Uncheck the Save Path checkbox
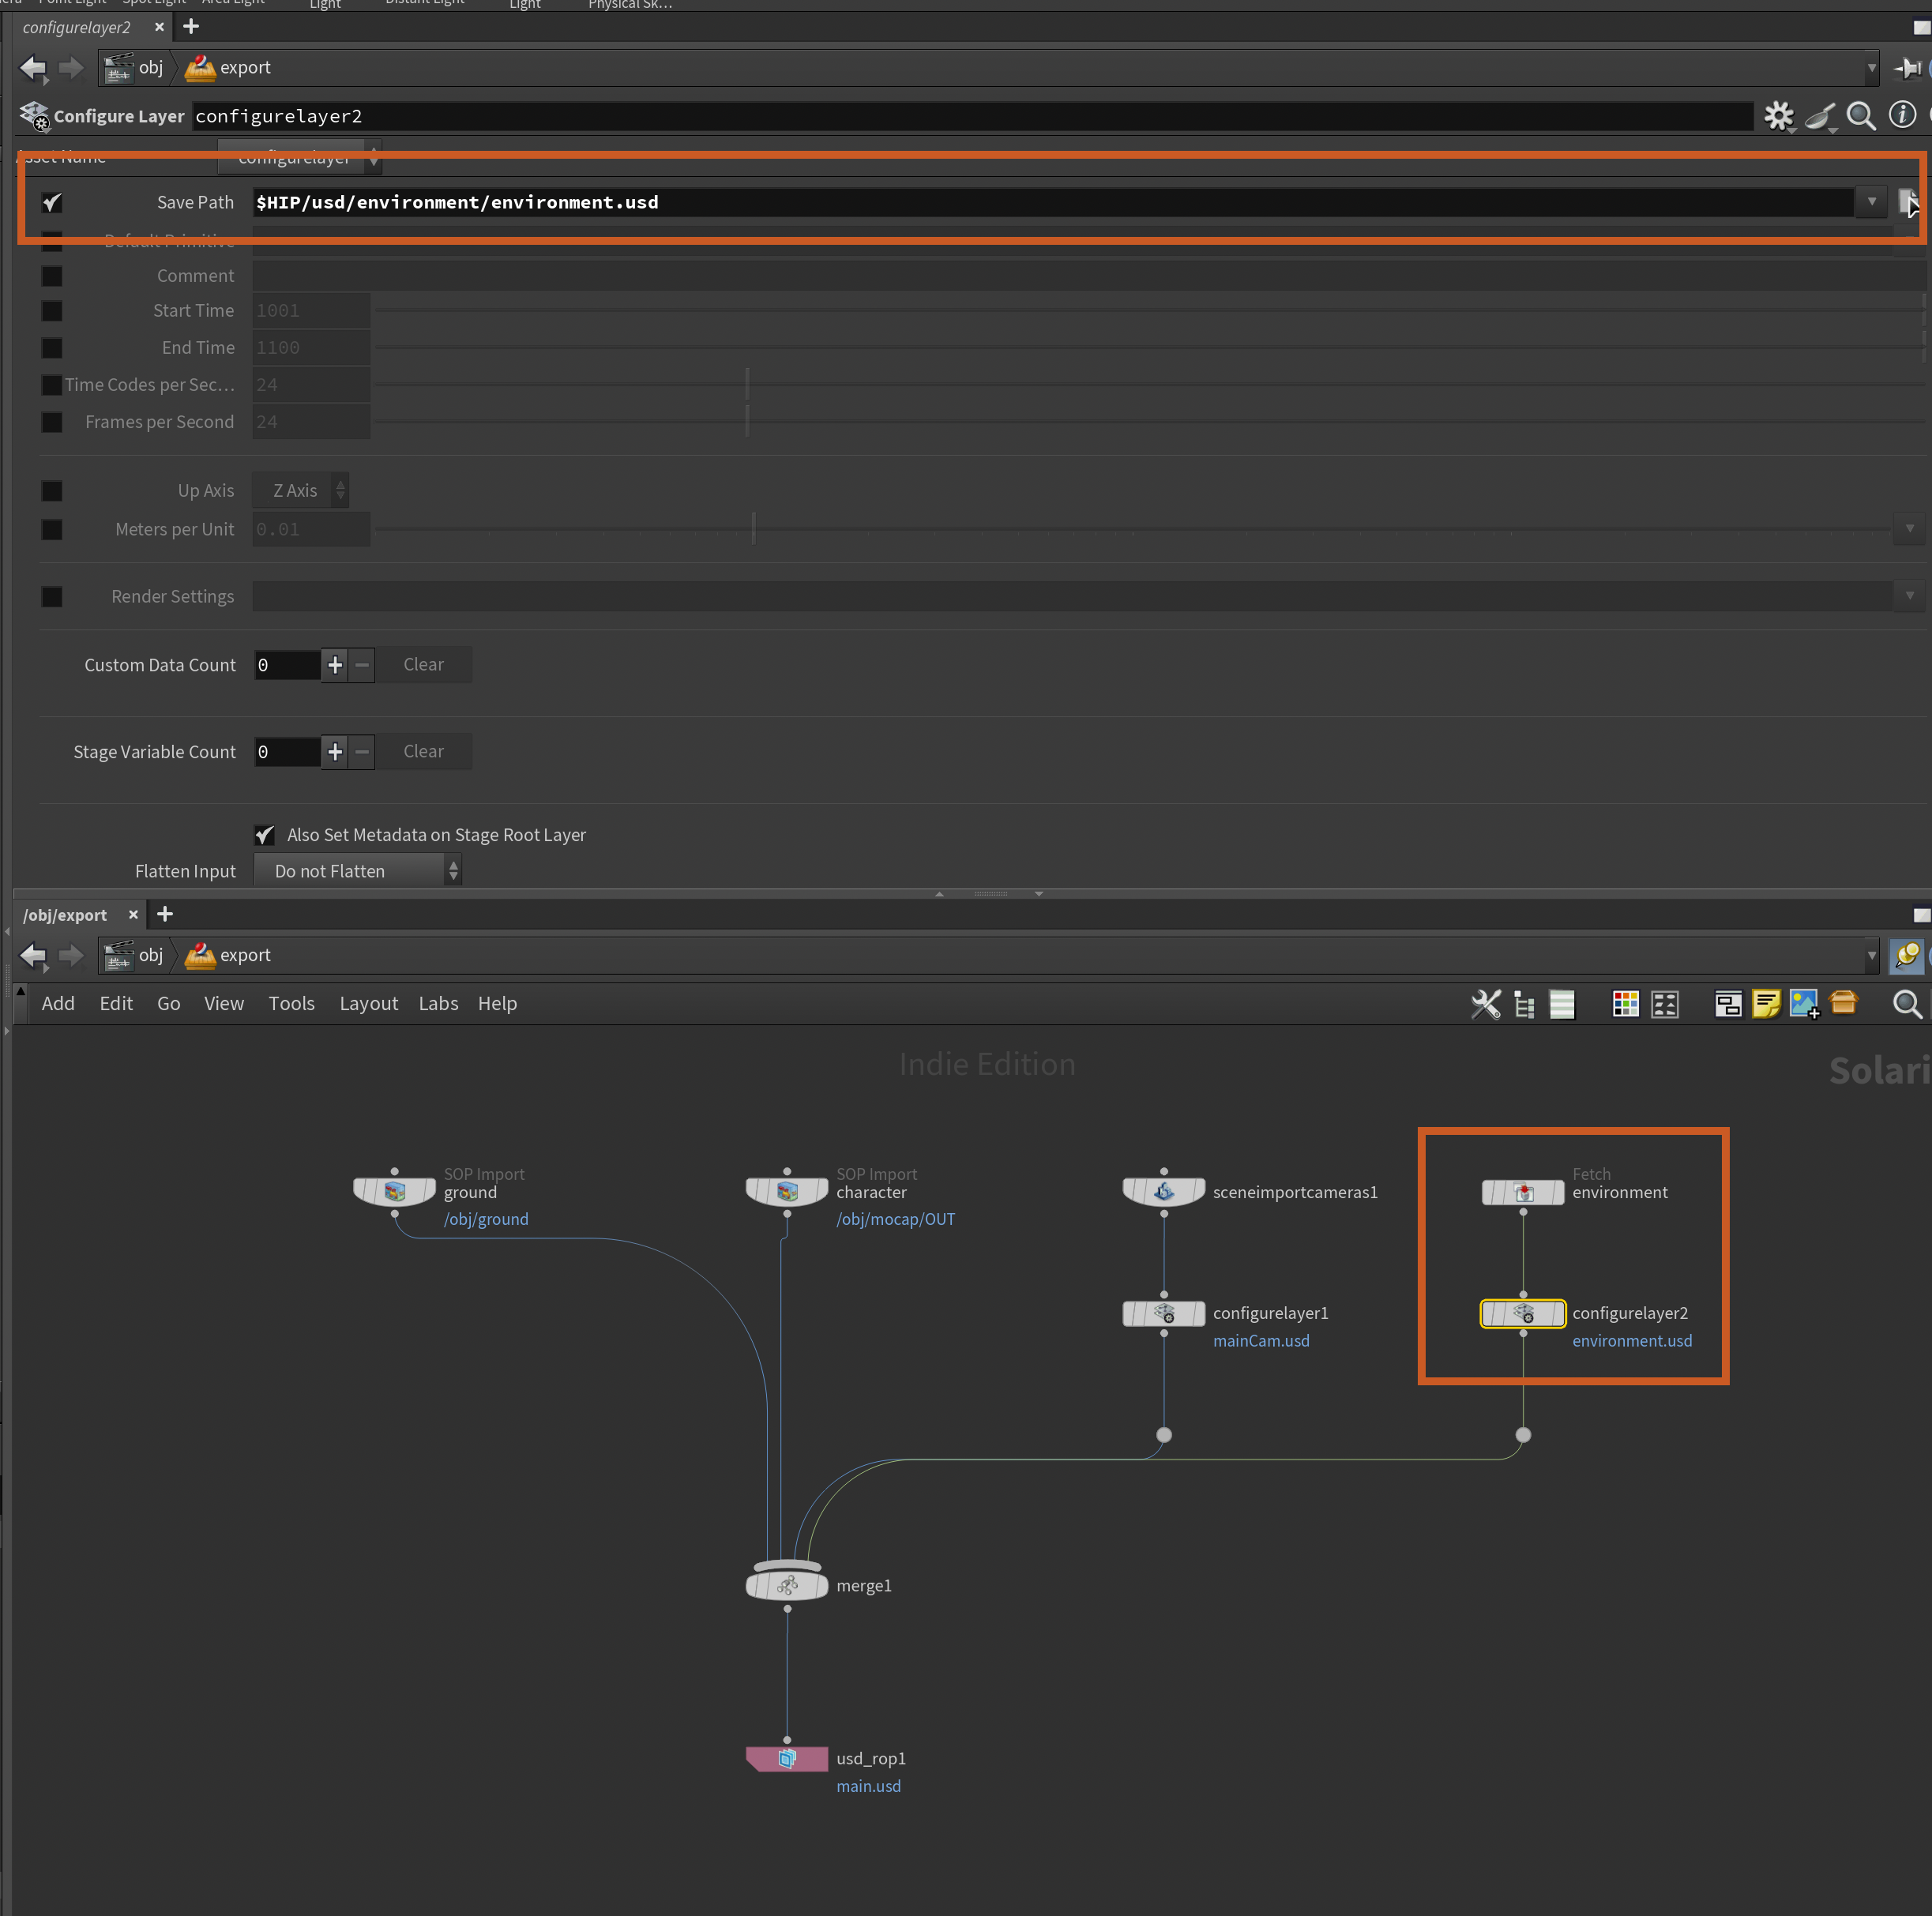Viewport: 1932px width, 1916px height. click(x=52, y=203)
